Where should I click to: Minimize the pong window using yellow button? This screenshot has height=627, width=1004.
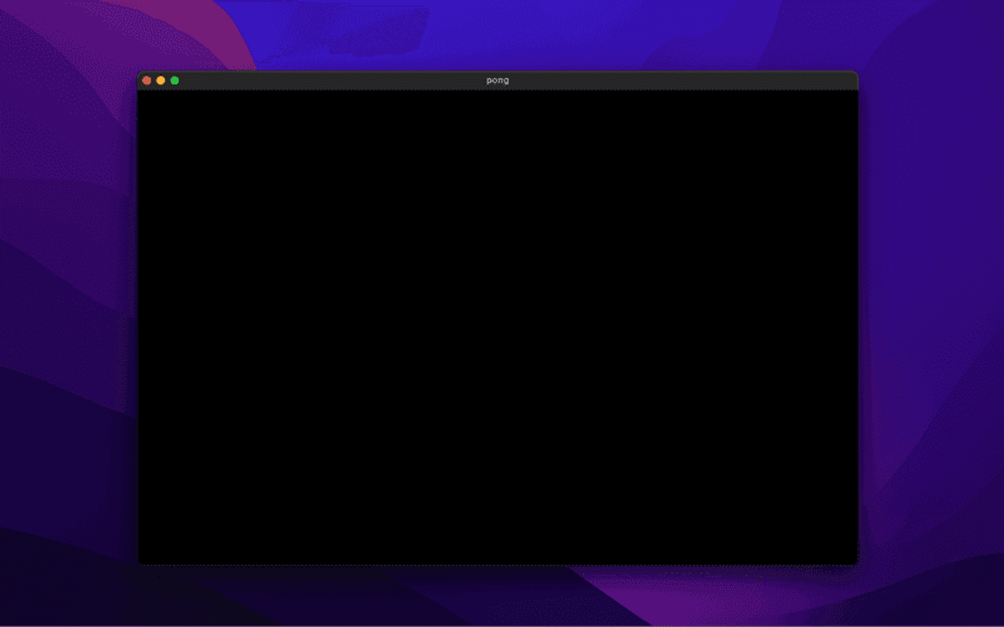click(x=161, y=81)
